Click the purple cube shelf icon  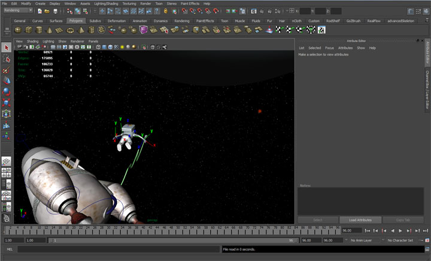click(143, 30)
